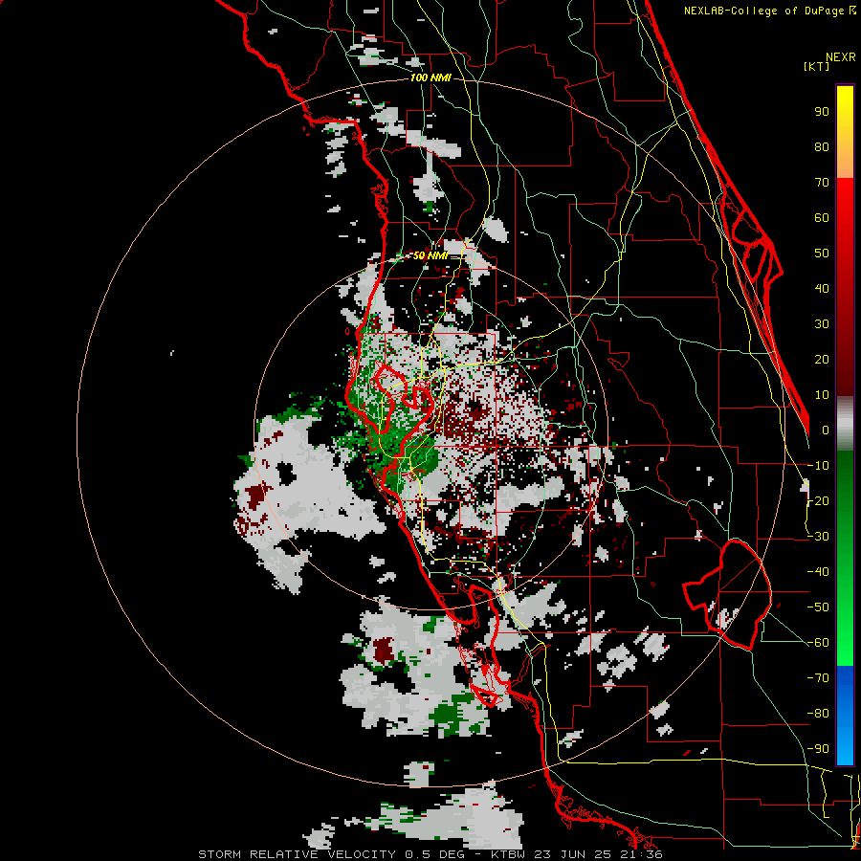This screenshot has height=861, width=861.
Task: Click the 50 NMI range ring label
Action: [430, 255]
